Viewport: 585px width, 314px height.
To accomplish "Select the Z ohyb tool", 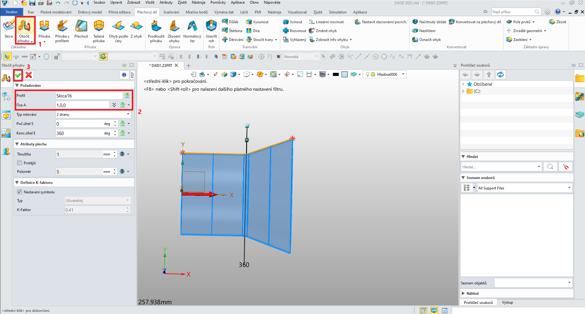I will click(136, 29).
